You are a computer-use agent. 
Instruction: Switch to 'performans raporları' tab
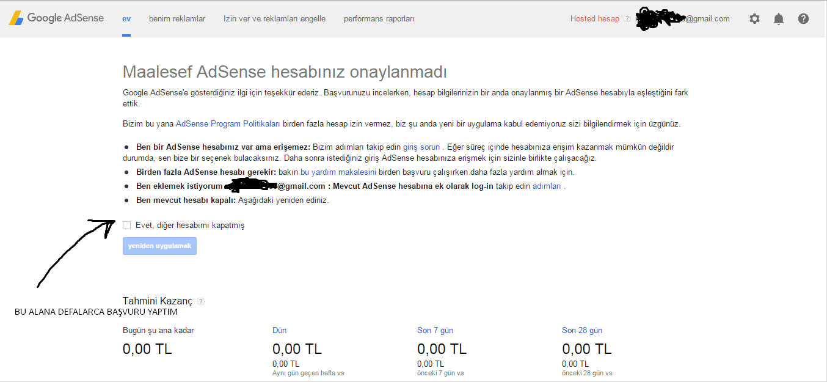pos(379,19)
